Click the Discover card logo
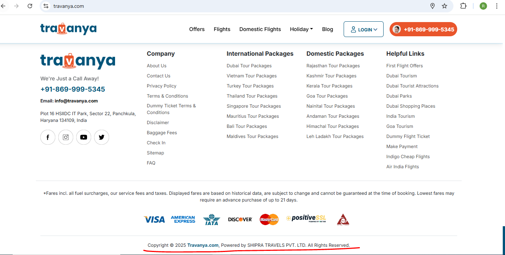The width and height of the screenshot is (505, 255). click(x=240, y=219)
